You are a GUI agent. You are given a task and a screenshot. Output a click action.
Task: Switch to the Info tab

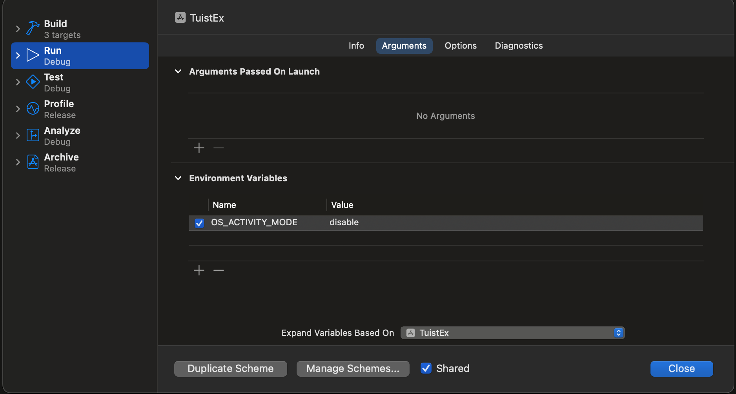click(x=356, y=46)
